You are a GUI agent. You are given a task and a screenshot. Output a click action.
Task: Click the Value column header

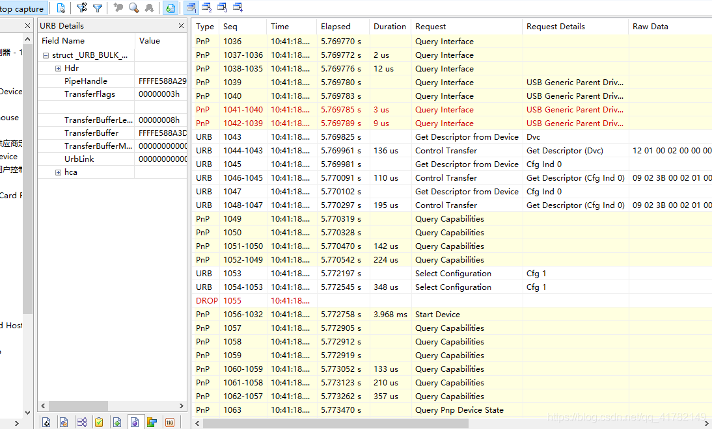tap(161, 41)
